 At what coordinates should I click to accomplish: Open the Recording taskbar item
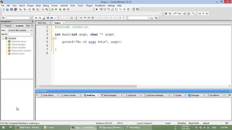pyautogui.click(x=138, y=127)
